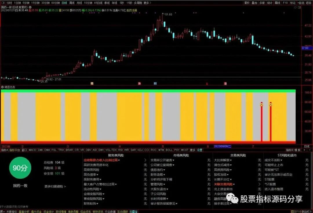This screenshot has width=313, height=213.
Task: Select RSI indicator
Action: pyautogui.click(x=120, y=150)
